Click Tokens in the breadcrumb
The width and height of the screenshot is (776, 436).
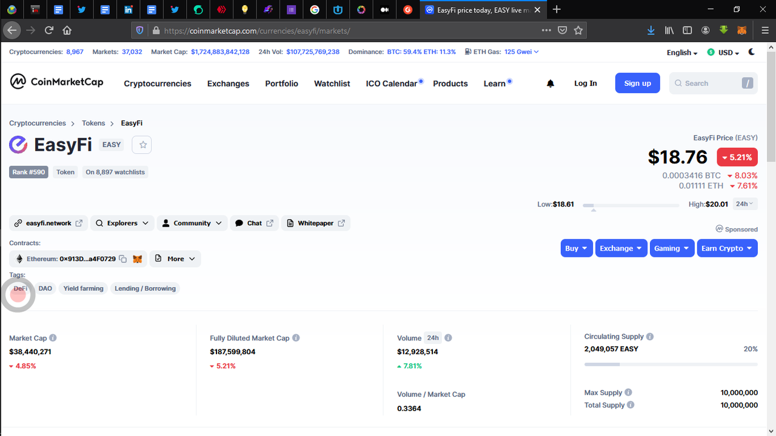coord(93,123)
